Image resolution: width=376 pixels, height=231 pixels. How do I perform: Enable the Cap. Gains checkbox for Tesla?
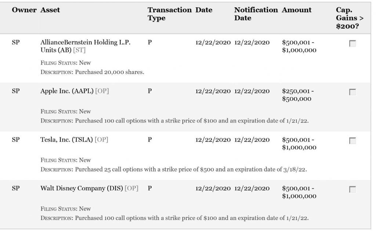click(352, 141)
